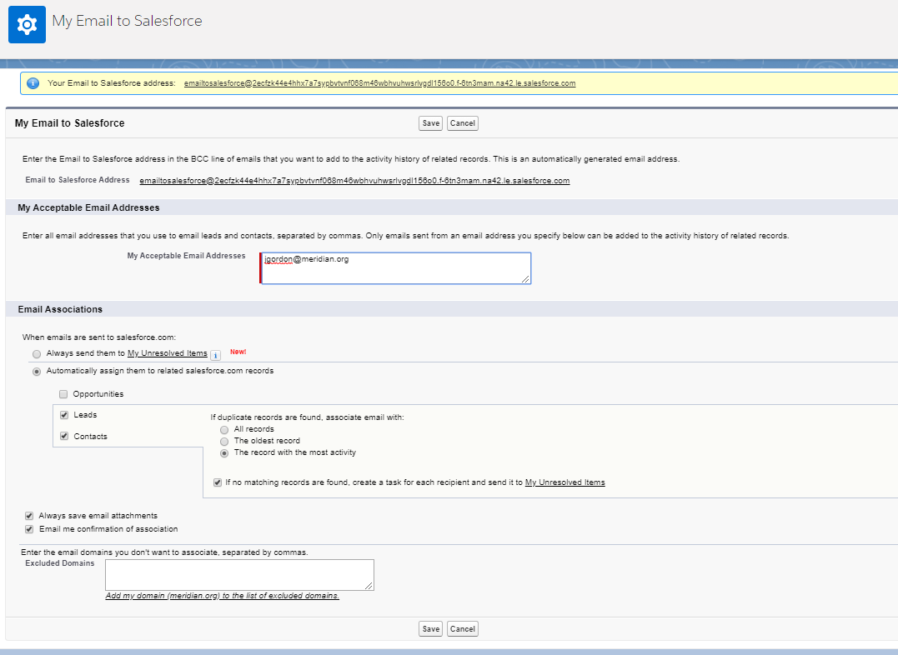
Task: Click the red New! label
Action: tap(238, 352)
